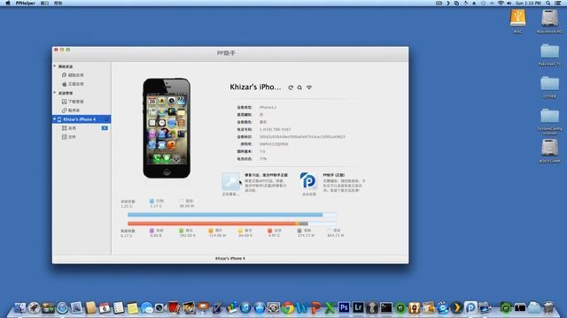This screenshot has width=567, height=318.
Task: Click the red legend swatch
Action: click(269, 231)
